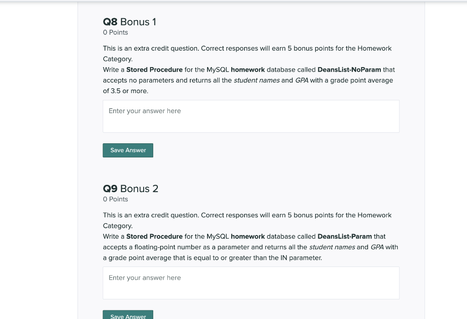The width and height of the screenshot is (467, 319).
Task: Click Enter your answer here placeholder for Q9
Action: click(144, 277)
